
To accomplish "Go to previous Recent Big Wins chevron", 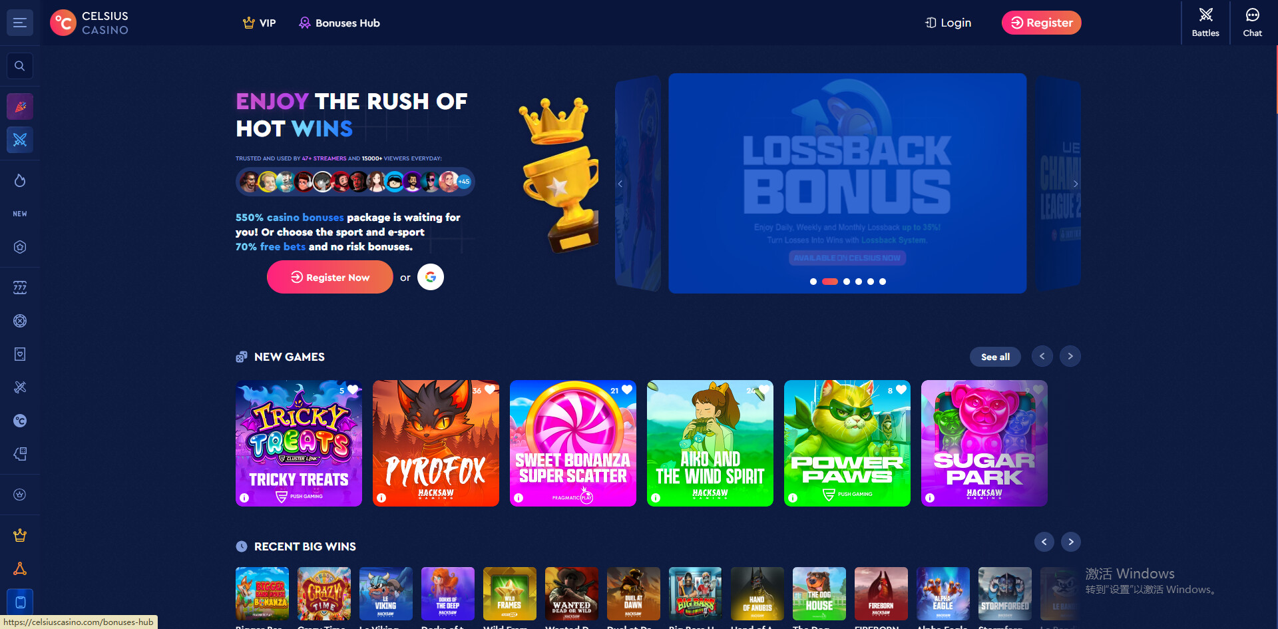I will pos(1044,542).
